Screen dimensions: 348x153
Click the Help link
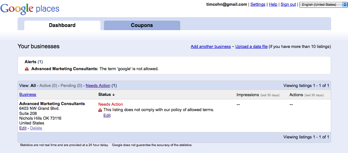point(273,4)
